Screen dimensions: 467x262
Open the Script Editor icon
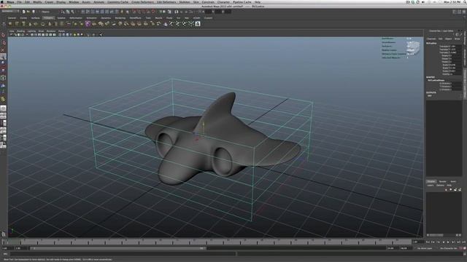(x=464, y=254)
